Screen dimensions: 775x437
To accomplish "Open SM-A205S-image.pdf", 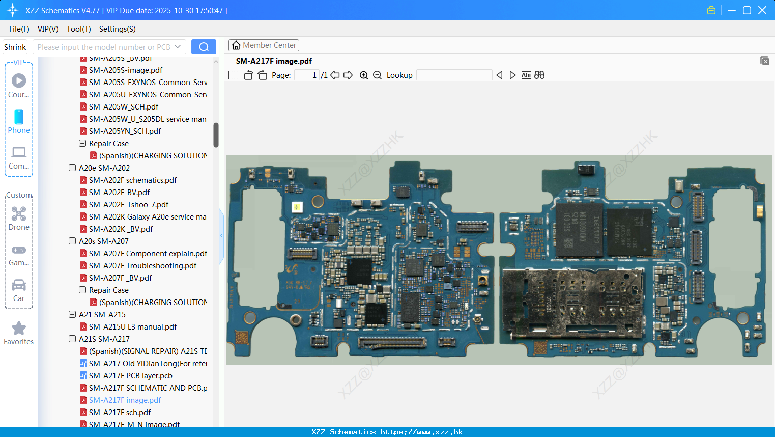I will (126, 70).
